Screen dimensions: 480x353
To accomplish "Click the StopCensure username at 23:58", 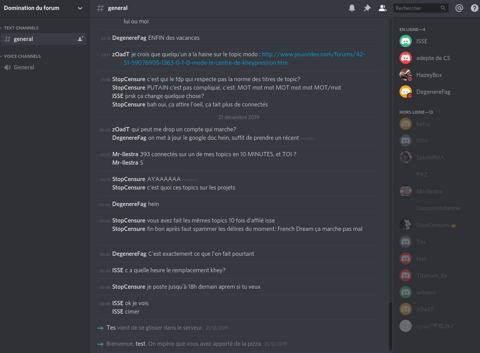I will tap(128, 79).
